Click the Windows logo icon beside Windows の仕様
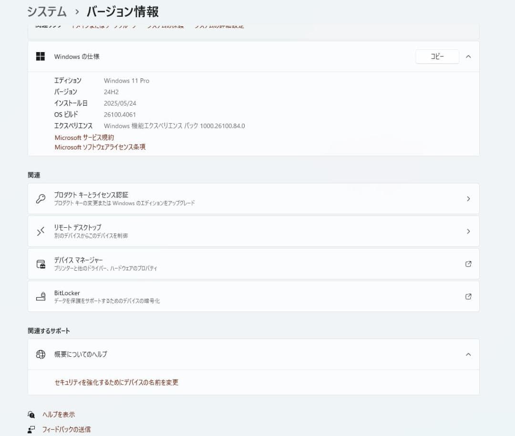 tap(40, 56)
